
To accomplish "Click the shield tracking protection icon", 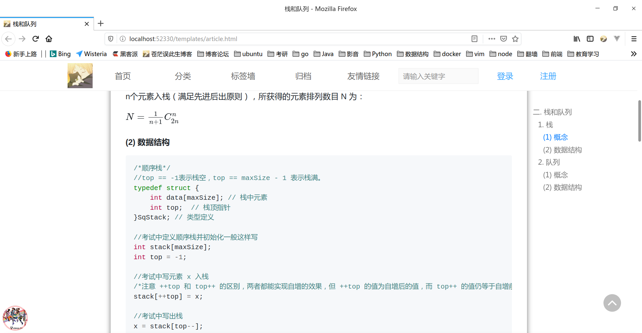I will click(110, 39).
